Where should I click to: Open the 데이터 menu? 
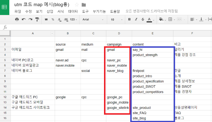(73, 11)
